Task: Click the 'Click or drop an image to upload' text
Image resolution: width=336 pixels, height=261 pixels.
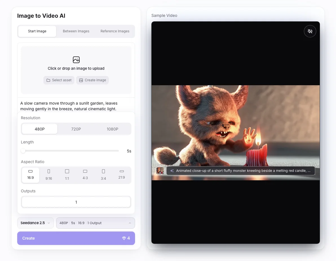Action: (x=76, y=68)
